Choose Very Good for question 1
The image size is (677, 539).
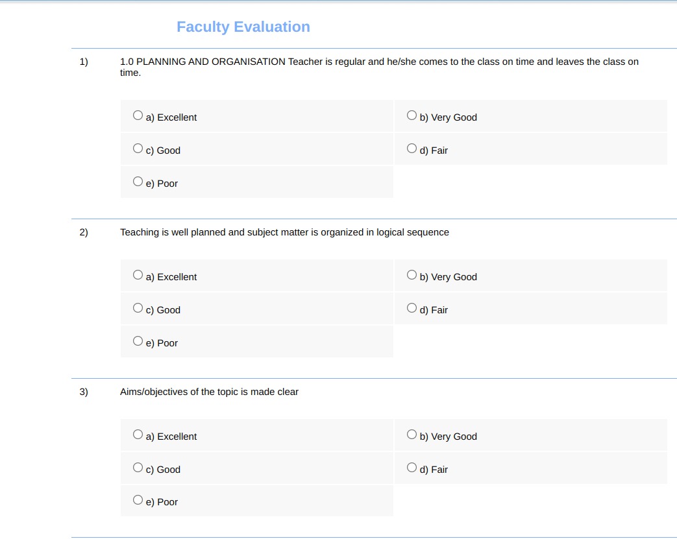click(412, 115)
